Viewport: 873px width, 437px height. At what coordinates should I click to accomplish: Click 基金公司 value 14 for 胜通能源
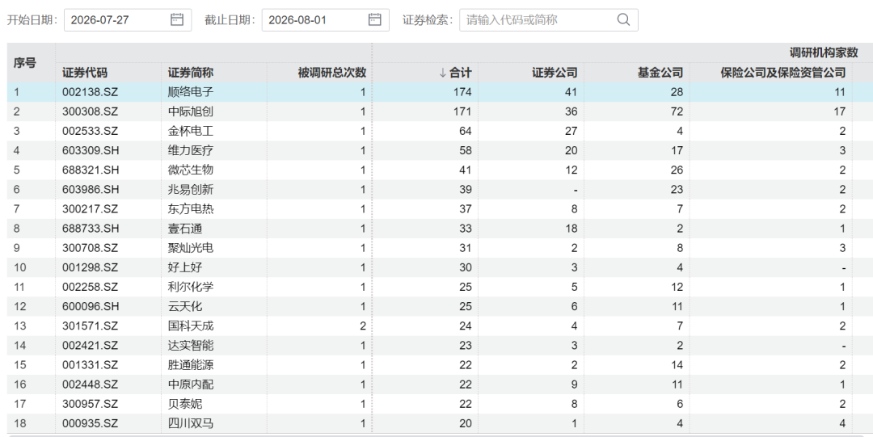coord(677,365)
